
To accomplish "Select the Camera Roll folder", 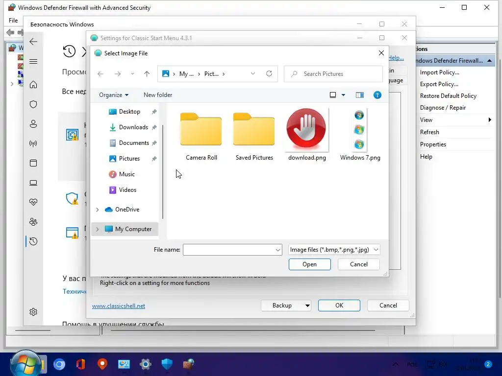I will [201, 136].
